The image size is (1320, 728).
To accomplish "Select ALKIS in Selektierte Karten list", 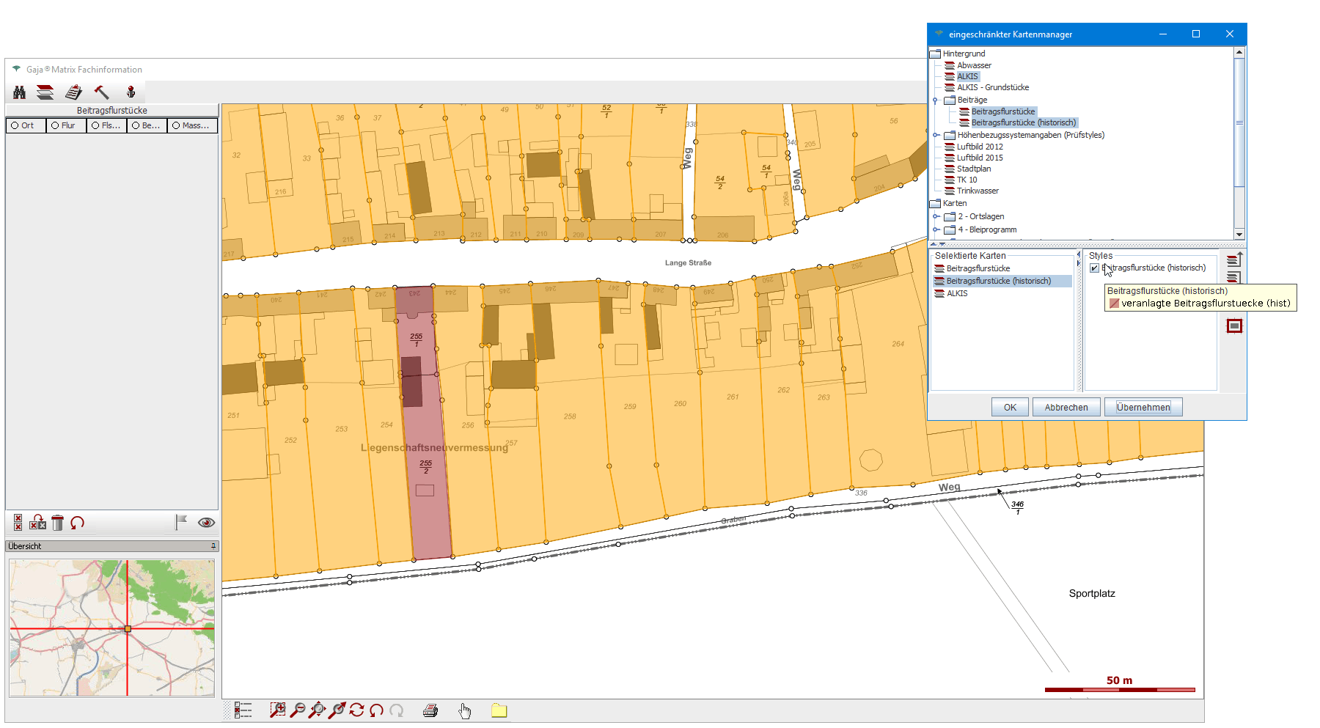I will pyautogui.click(x=956, y=293).
